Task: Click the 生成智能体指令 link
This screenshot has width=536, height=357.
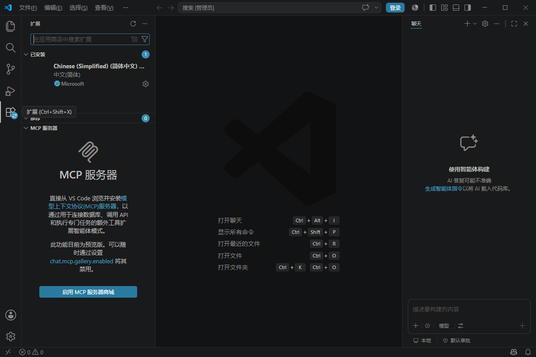Action: (x=444, y=189)
